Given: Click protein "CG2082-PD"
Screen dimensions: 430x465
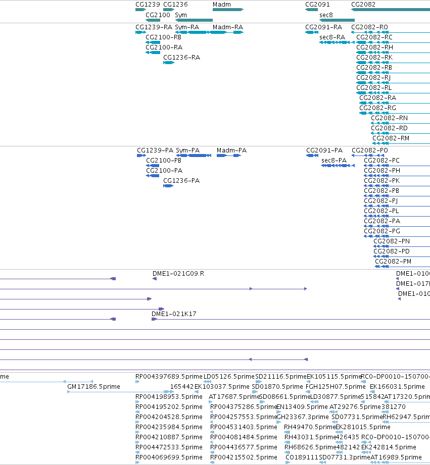Looking at the screenshot, I should pyautogui.click(x=392, y=251).
